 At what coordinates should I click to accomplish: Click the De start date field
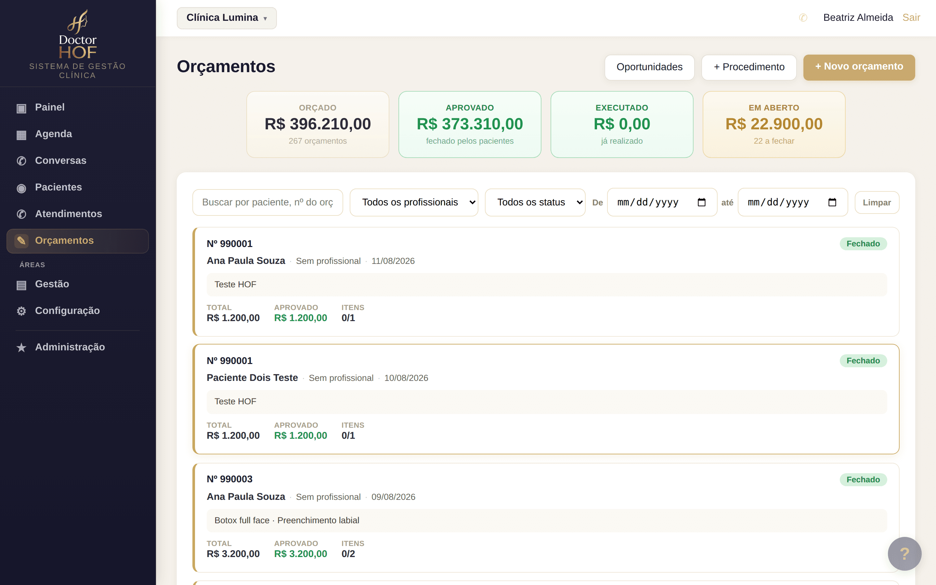coord(662,202)
